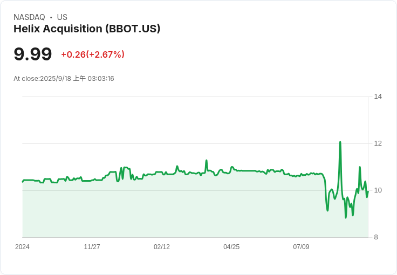Screen dimensions: 397x275
Task: Click the 14 y-axis value label
Action: 378,97
